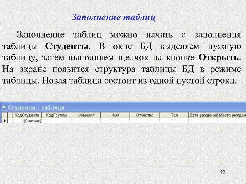
Task: Click the table icon in the Студенты title bar
Action: (4, 107)
